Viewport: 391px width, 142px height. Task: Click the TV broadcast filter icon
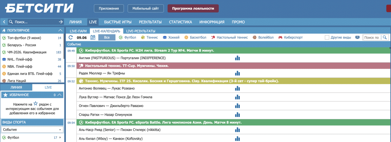357,37
